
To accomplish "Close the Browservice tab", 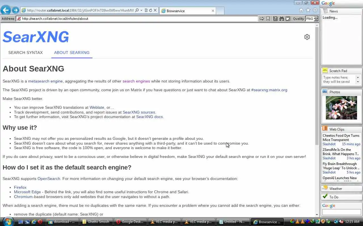I will [x=213, y=11].
